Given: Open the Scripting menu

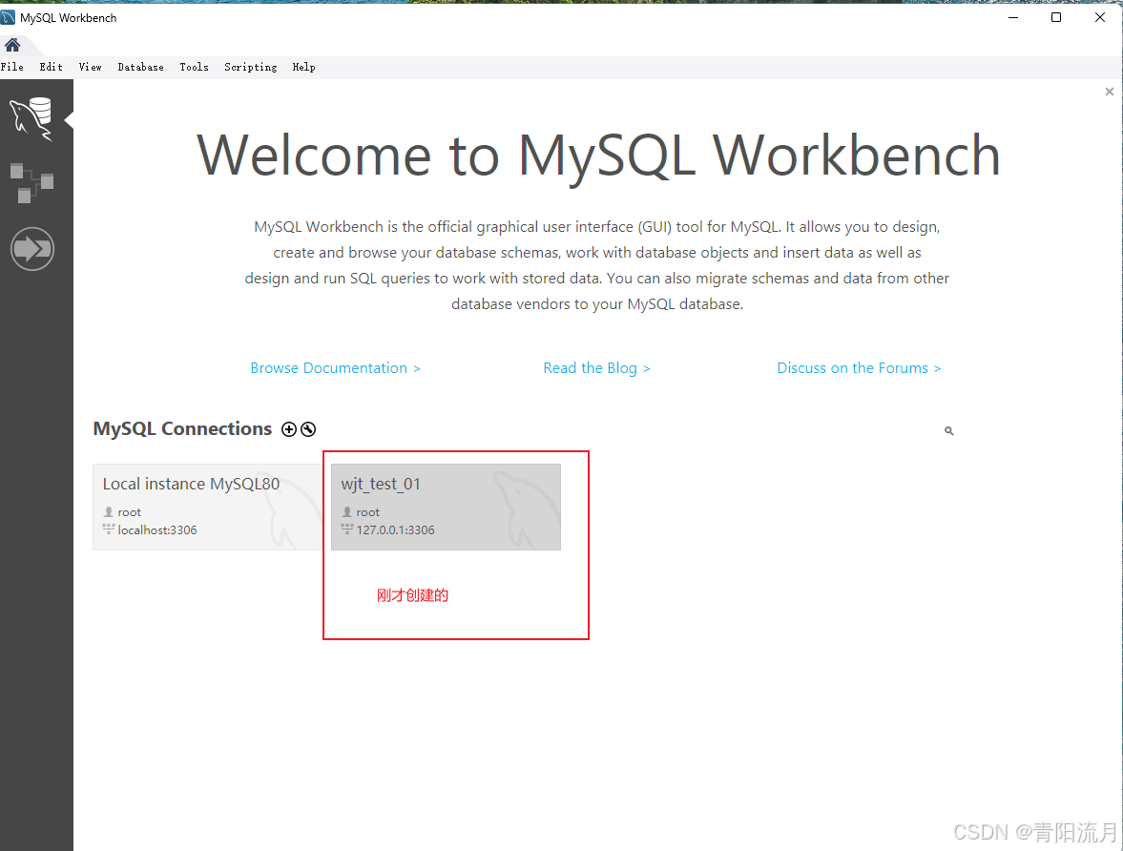Looking at the screenshot, I should pos(251,68).
